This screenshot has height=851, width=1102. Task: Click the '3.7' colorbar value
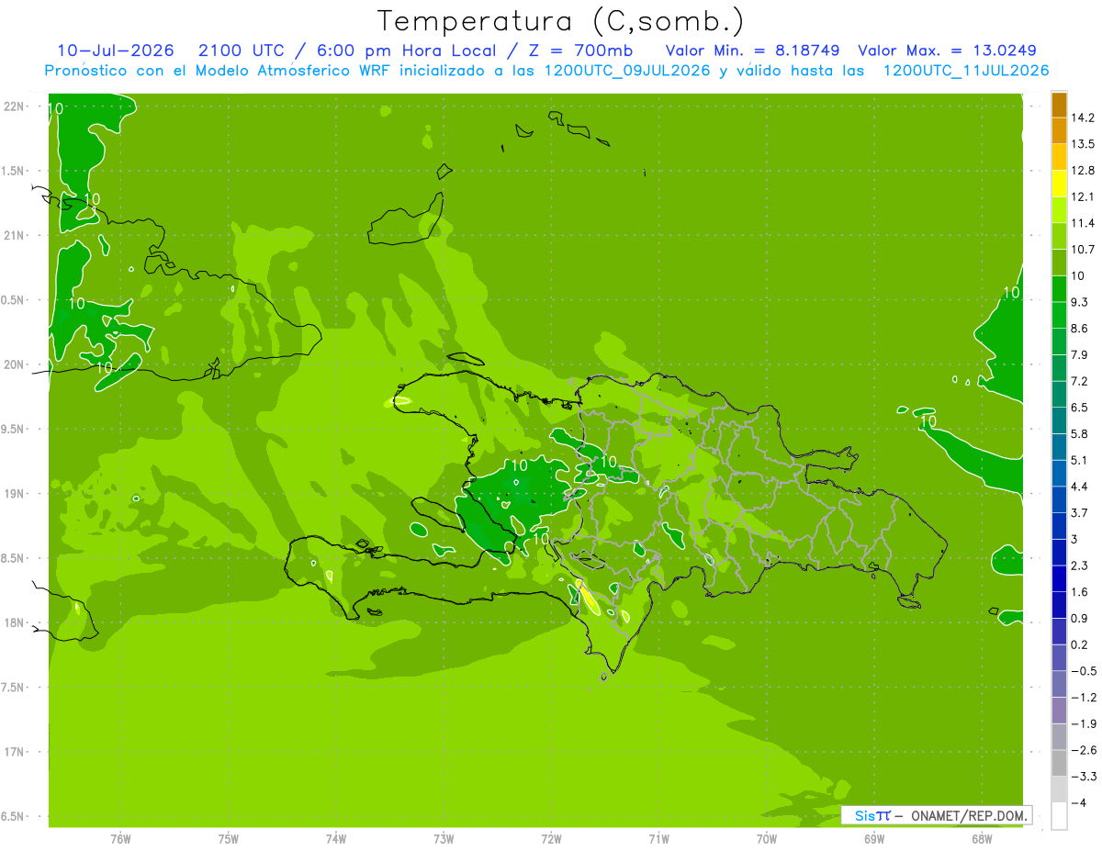(1079, 512)
